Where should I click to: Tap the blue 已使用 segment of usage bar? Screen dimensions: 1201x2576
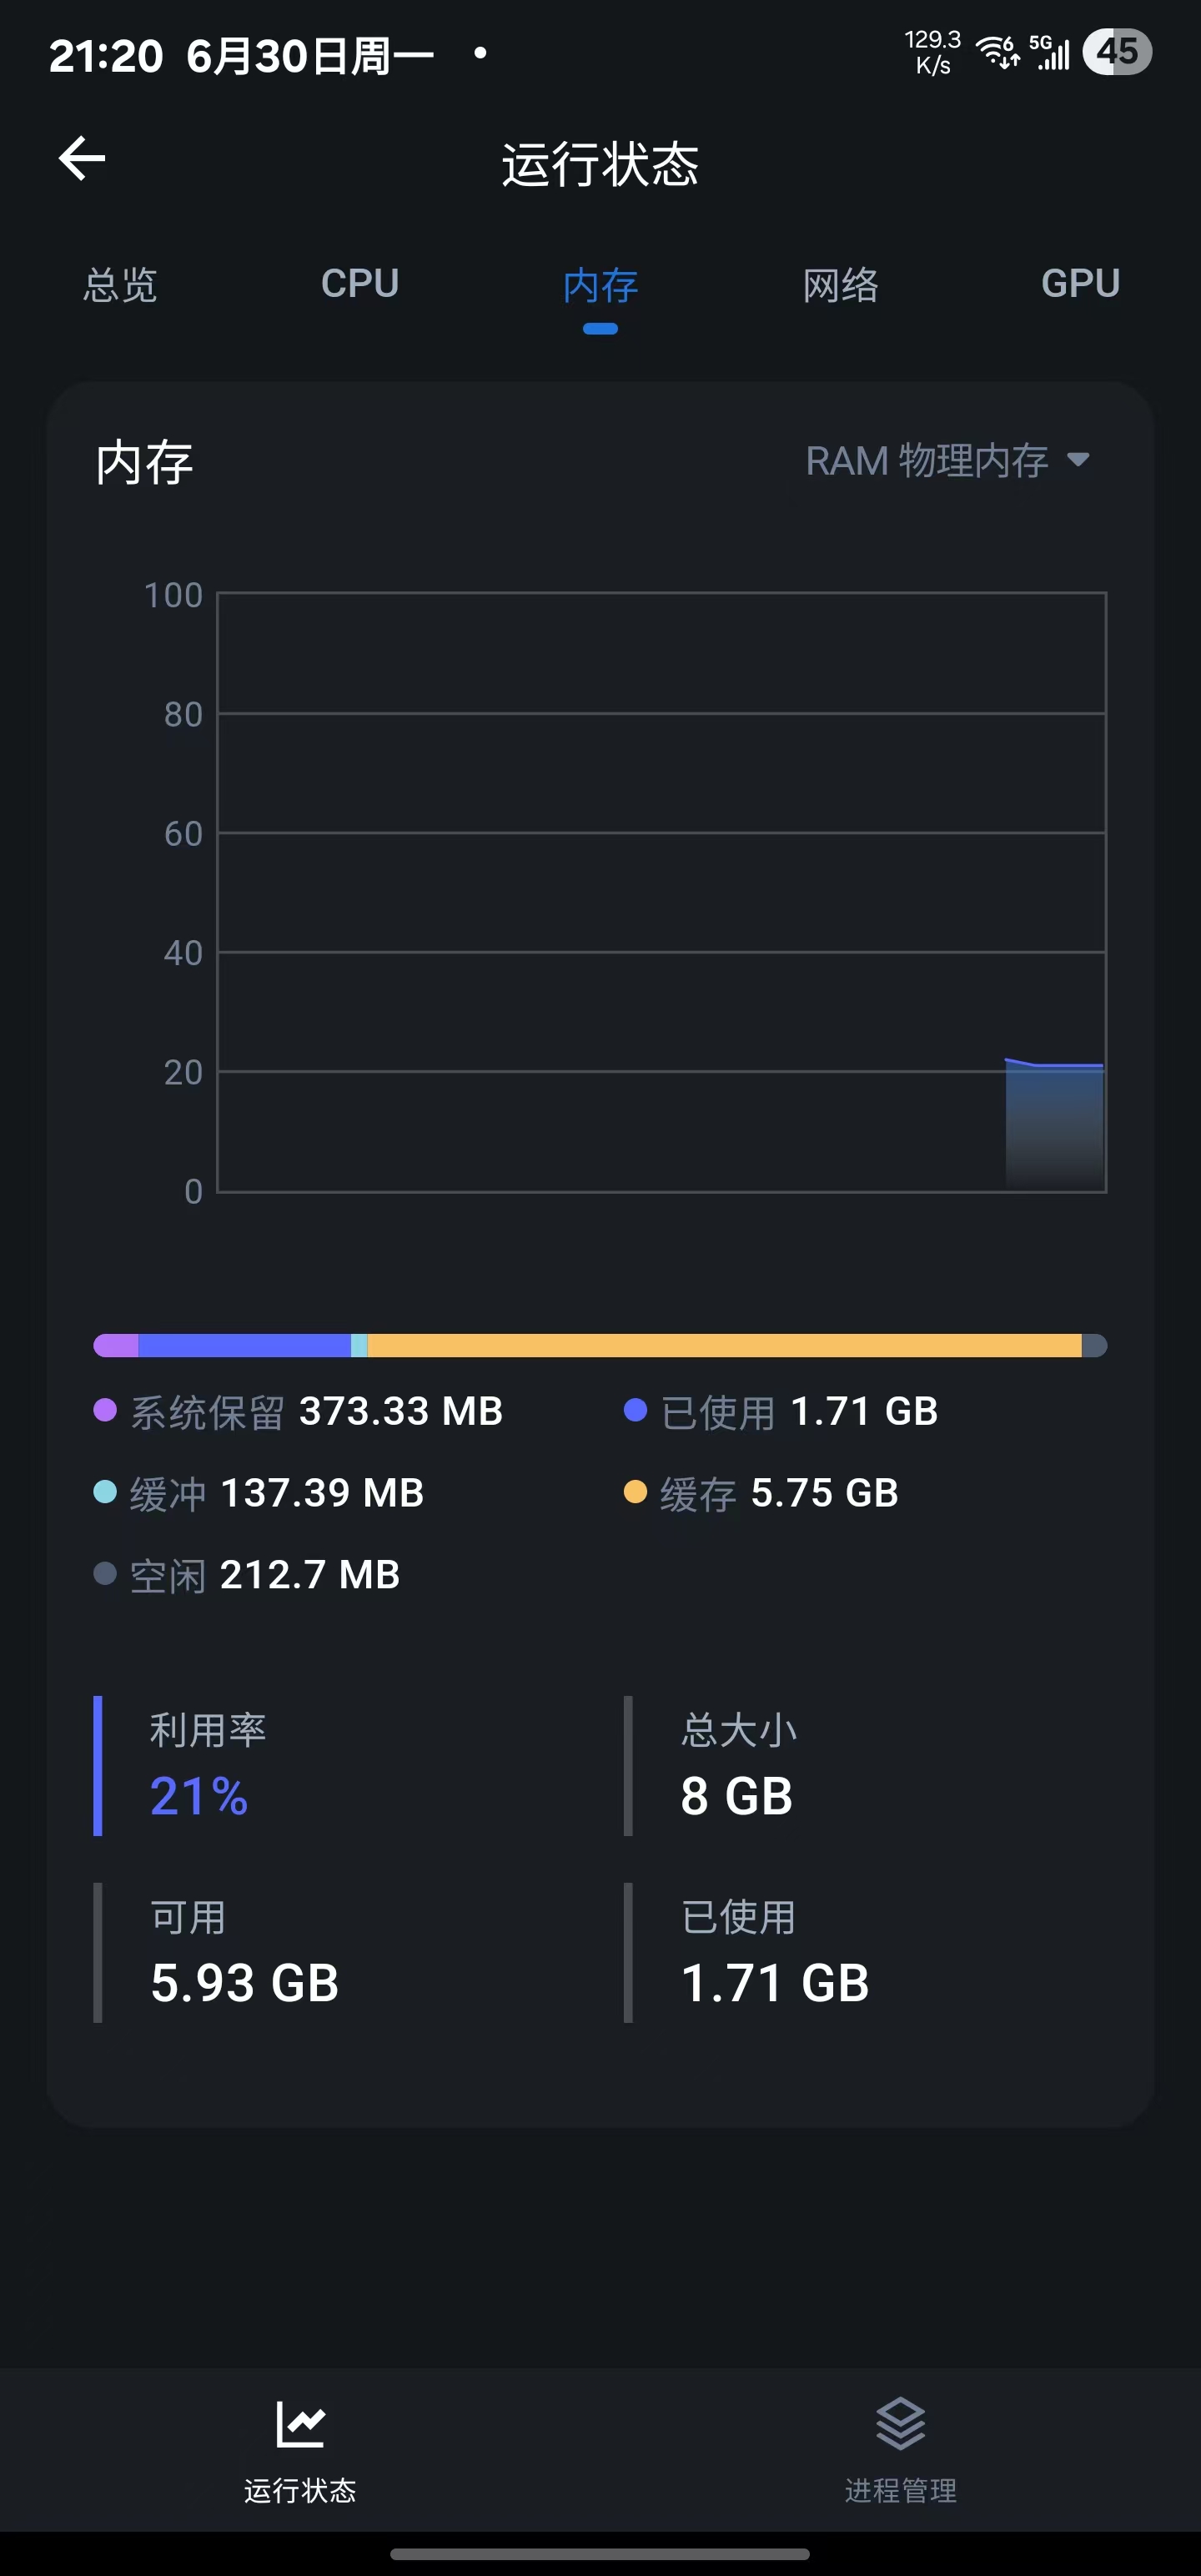244,1345
